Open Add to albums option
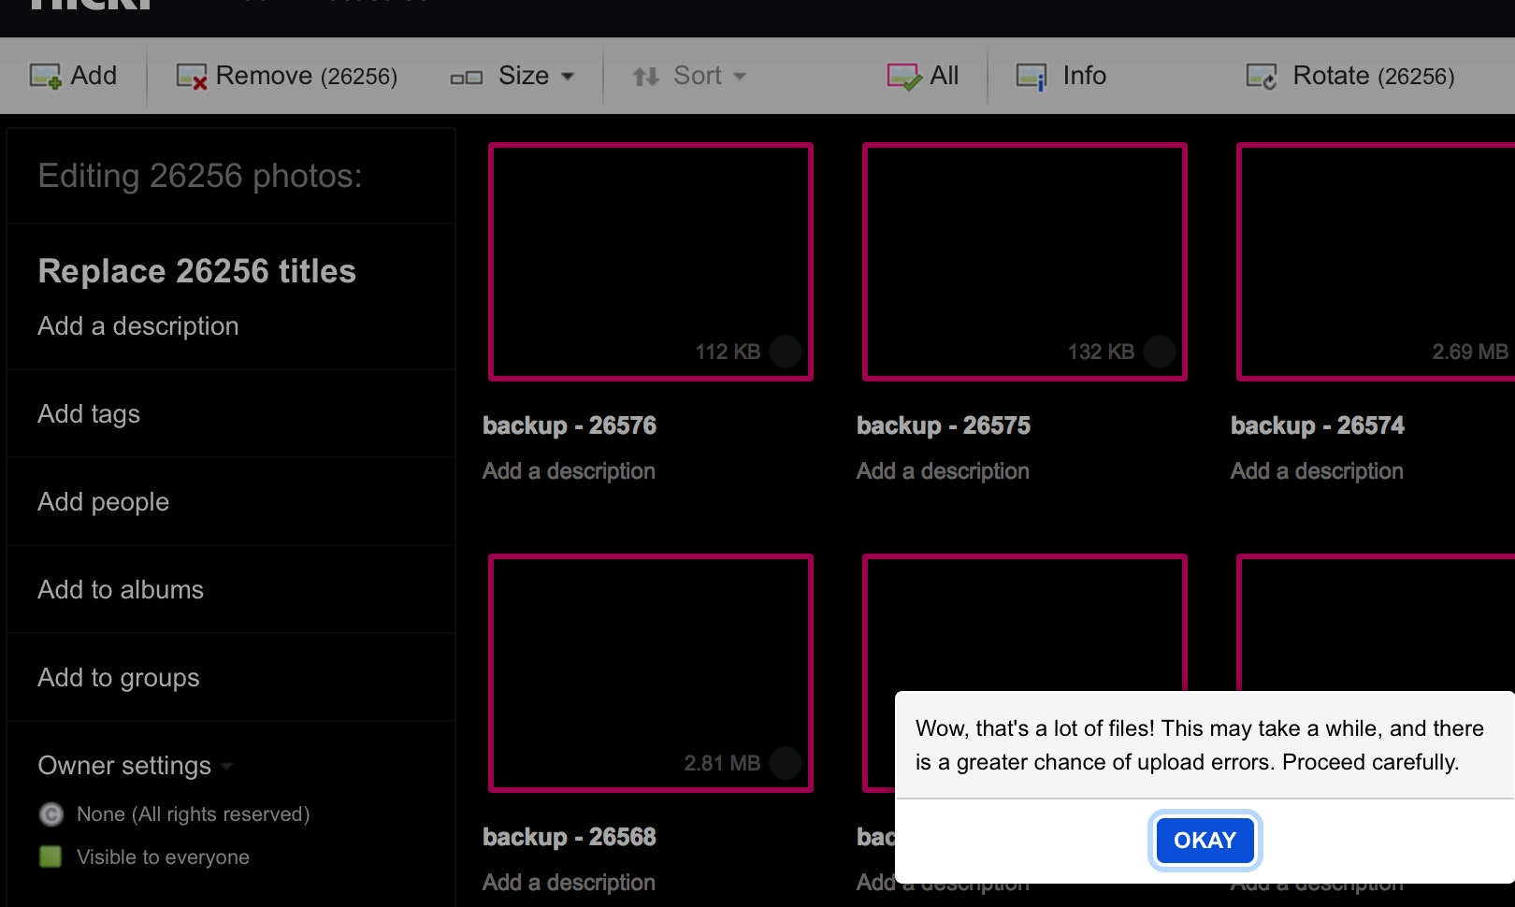Viewport: 1515px width, 907px height. click(x=121, y=590)
